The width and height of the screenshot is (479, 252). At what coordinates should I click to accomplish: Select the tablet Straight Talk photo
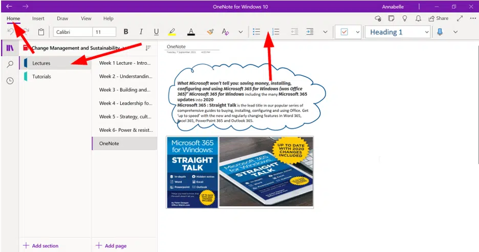point(266,171)
